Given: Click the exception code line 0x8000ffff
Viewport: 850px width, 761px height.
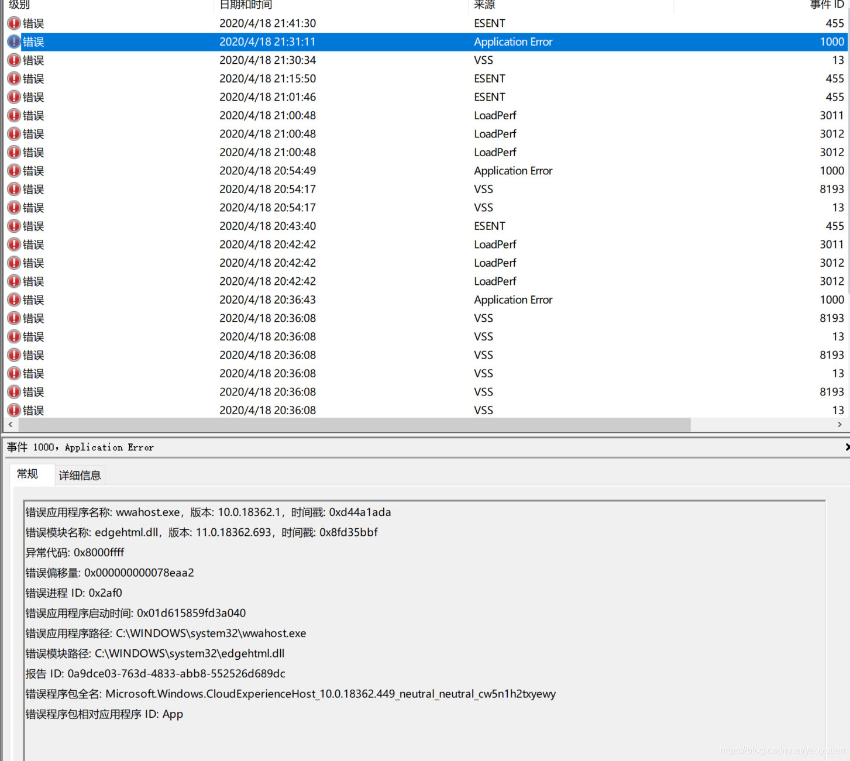Looking at the screenshot, I should point(75,553).
